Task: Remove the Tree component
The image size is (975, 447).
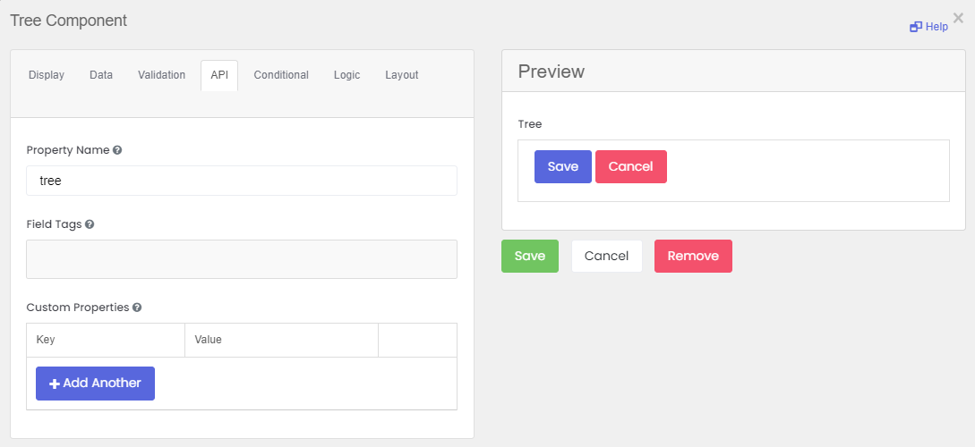Action: (x=693, y=257)
